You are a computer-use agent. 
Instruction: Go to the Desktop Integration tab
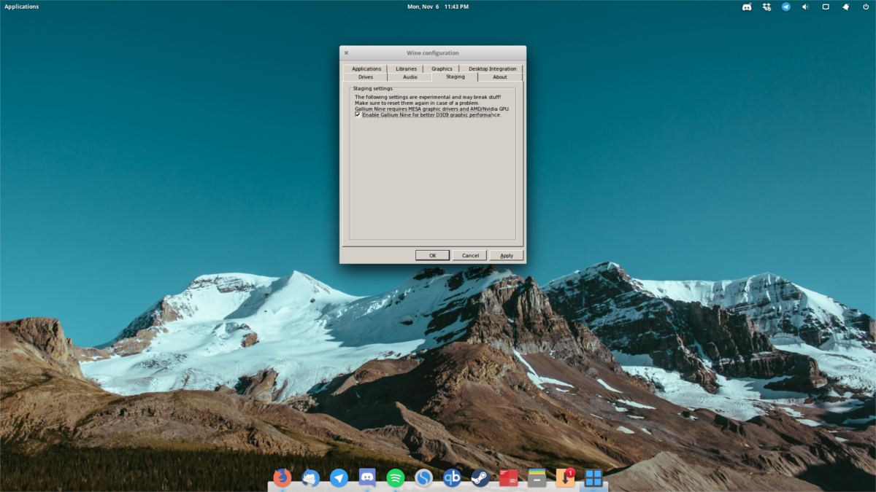click(x=492, y=69)
